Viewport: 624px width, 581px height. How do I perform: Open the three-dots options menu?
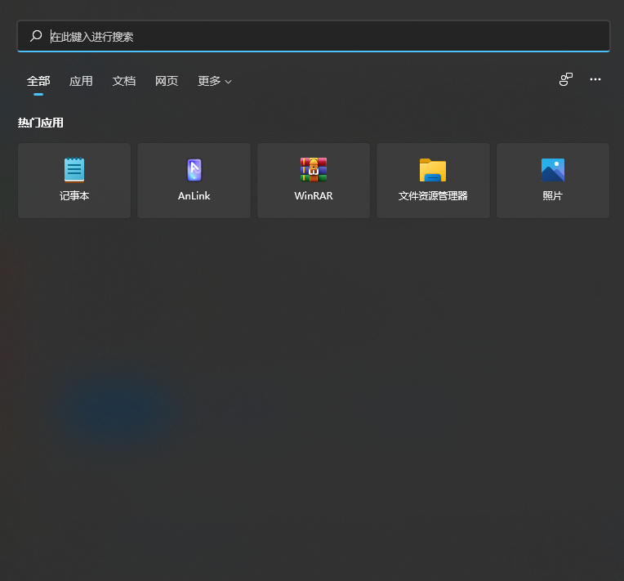[x=595, y=79]
